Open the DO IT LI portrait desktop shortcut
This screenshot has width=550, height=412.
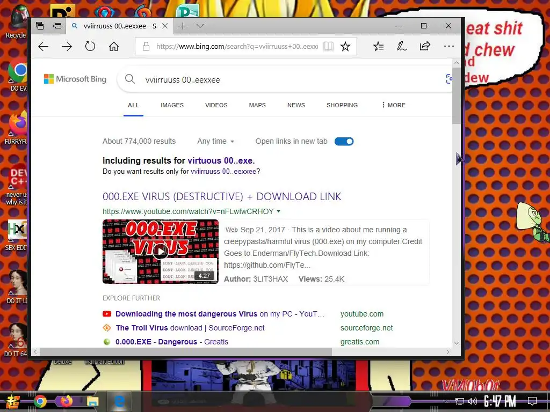coord(17,286)
